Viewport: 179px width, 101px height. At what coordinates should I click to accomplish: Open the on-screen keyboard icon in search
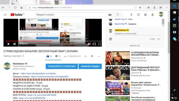(110, 15)
